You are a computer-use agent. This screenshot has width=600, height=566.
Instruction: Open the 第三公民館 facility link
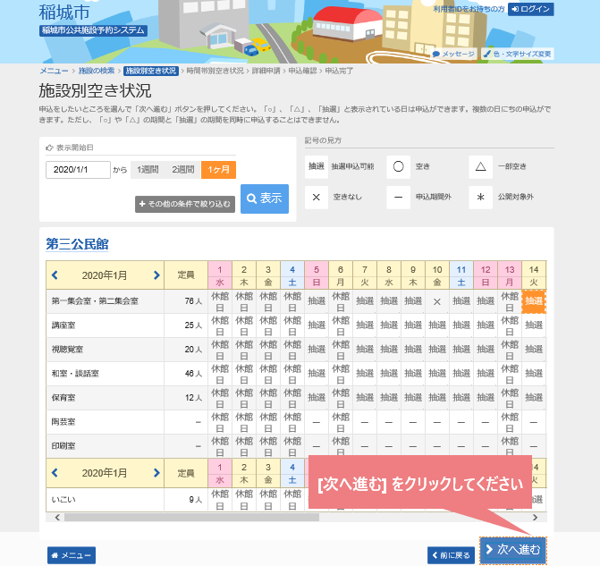point(77,244)
